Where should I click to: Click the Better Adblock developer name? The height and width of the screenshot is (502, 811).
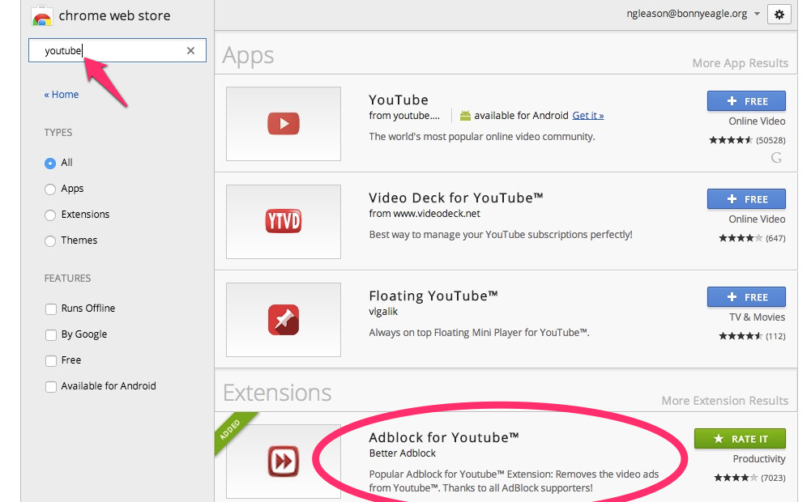(x=403, y=453)
